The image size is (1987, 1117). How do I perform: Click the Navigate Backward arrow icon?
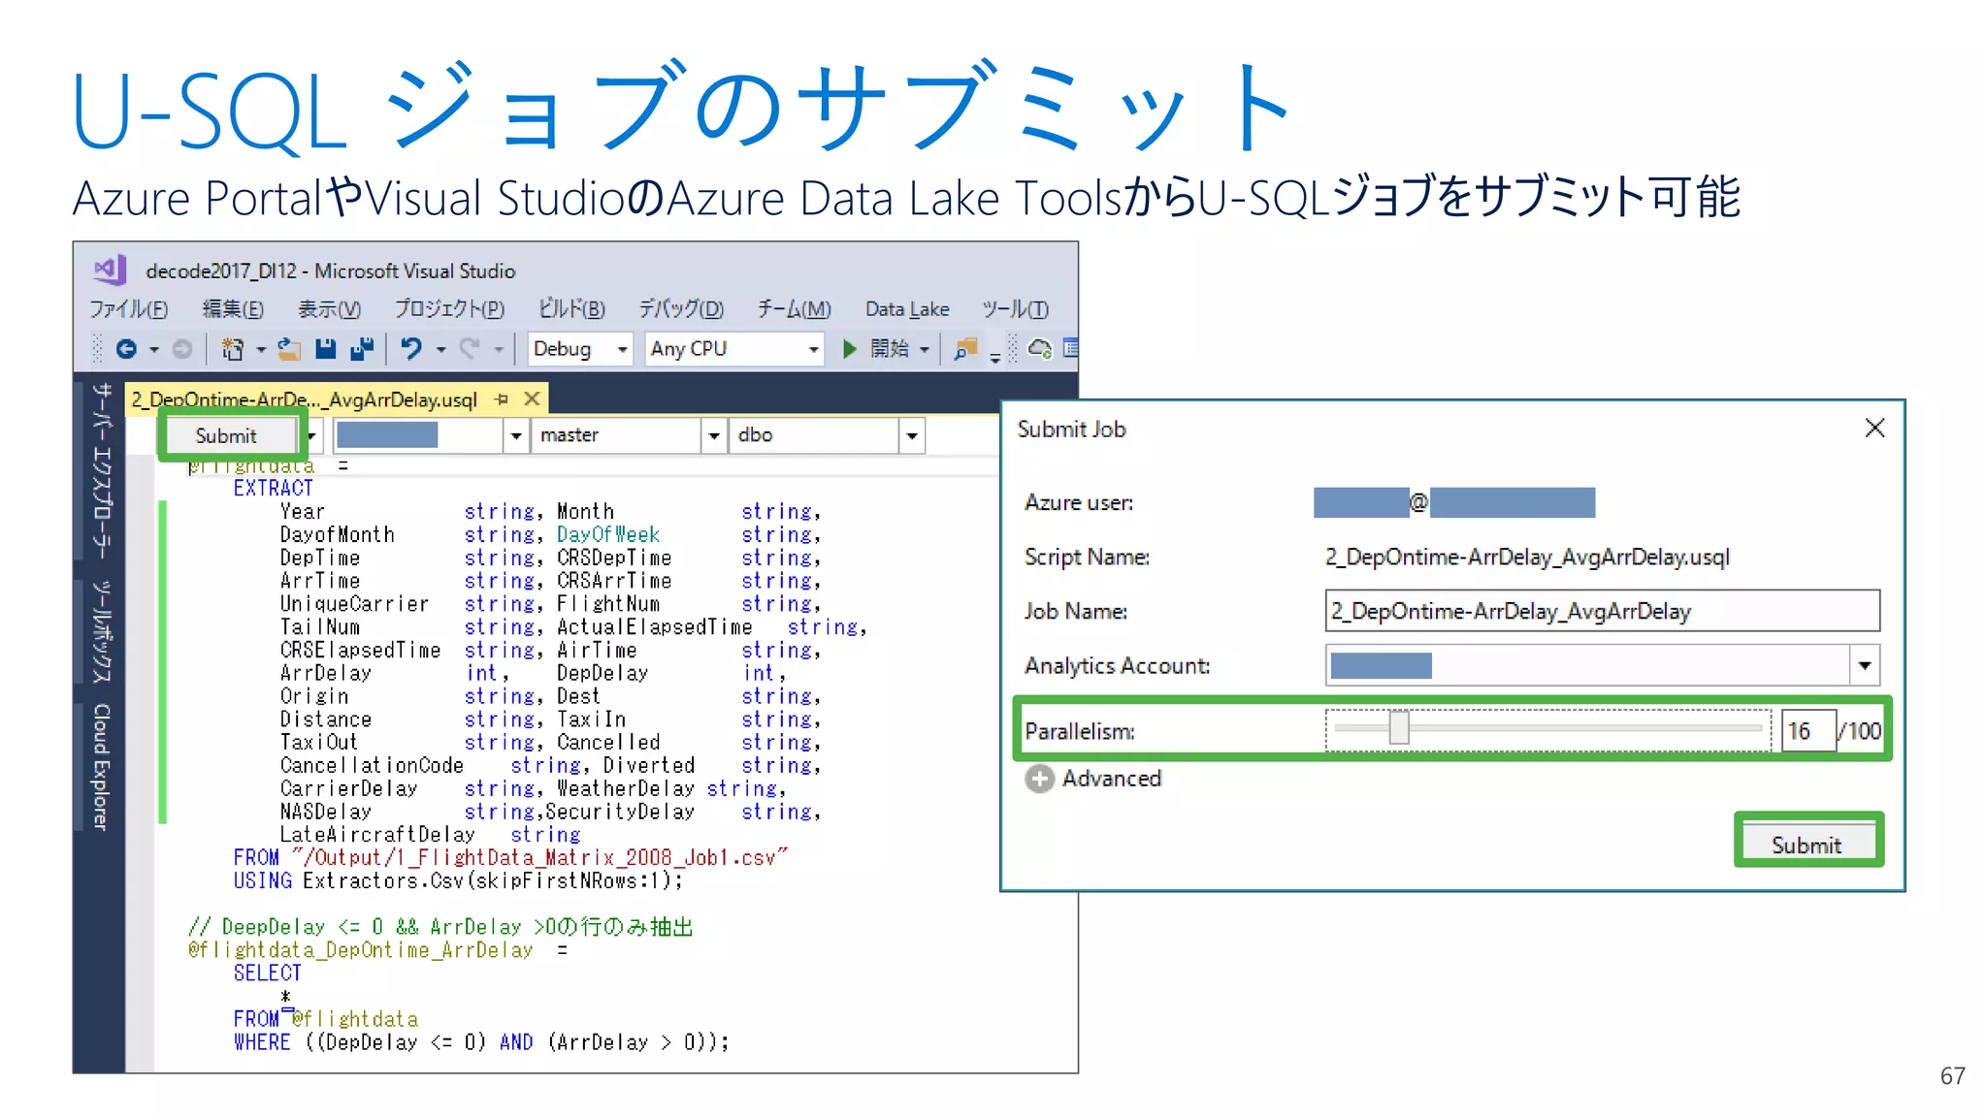pyautogui.click(x=126, y=349)
